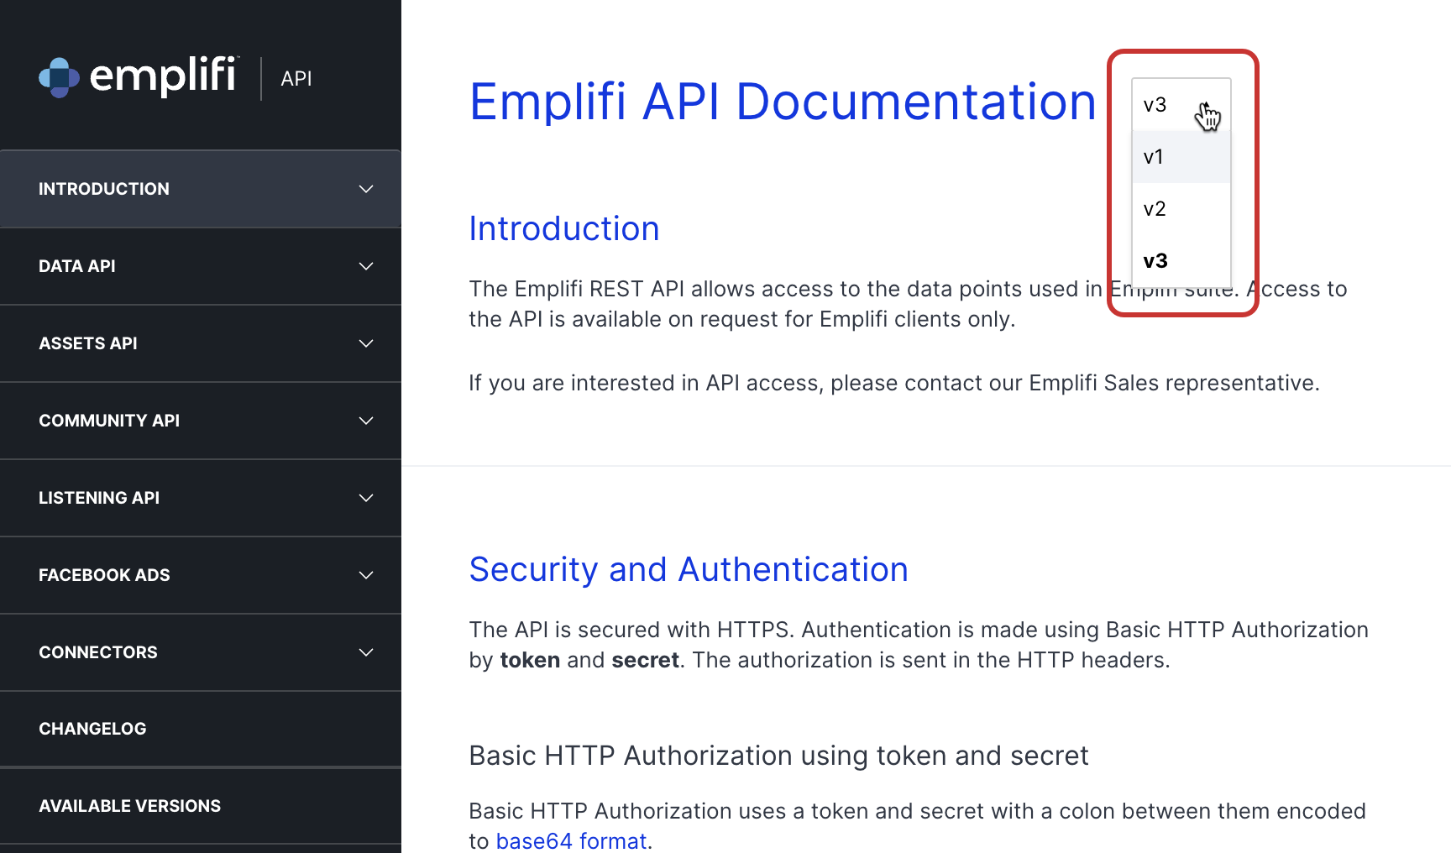The width and height of the screenshot is (1451, 853).
Task: Open the version selector dropdown
Action: [1181, 105]
